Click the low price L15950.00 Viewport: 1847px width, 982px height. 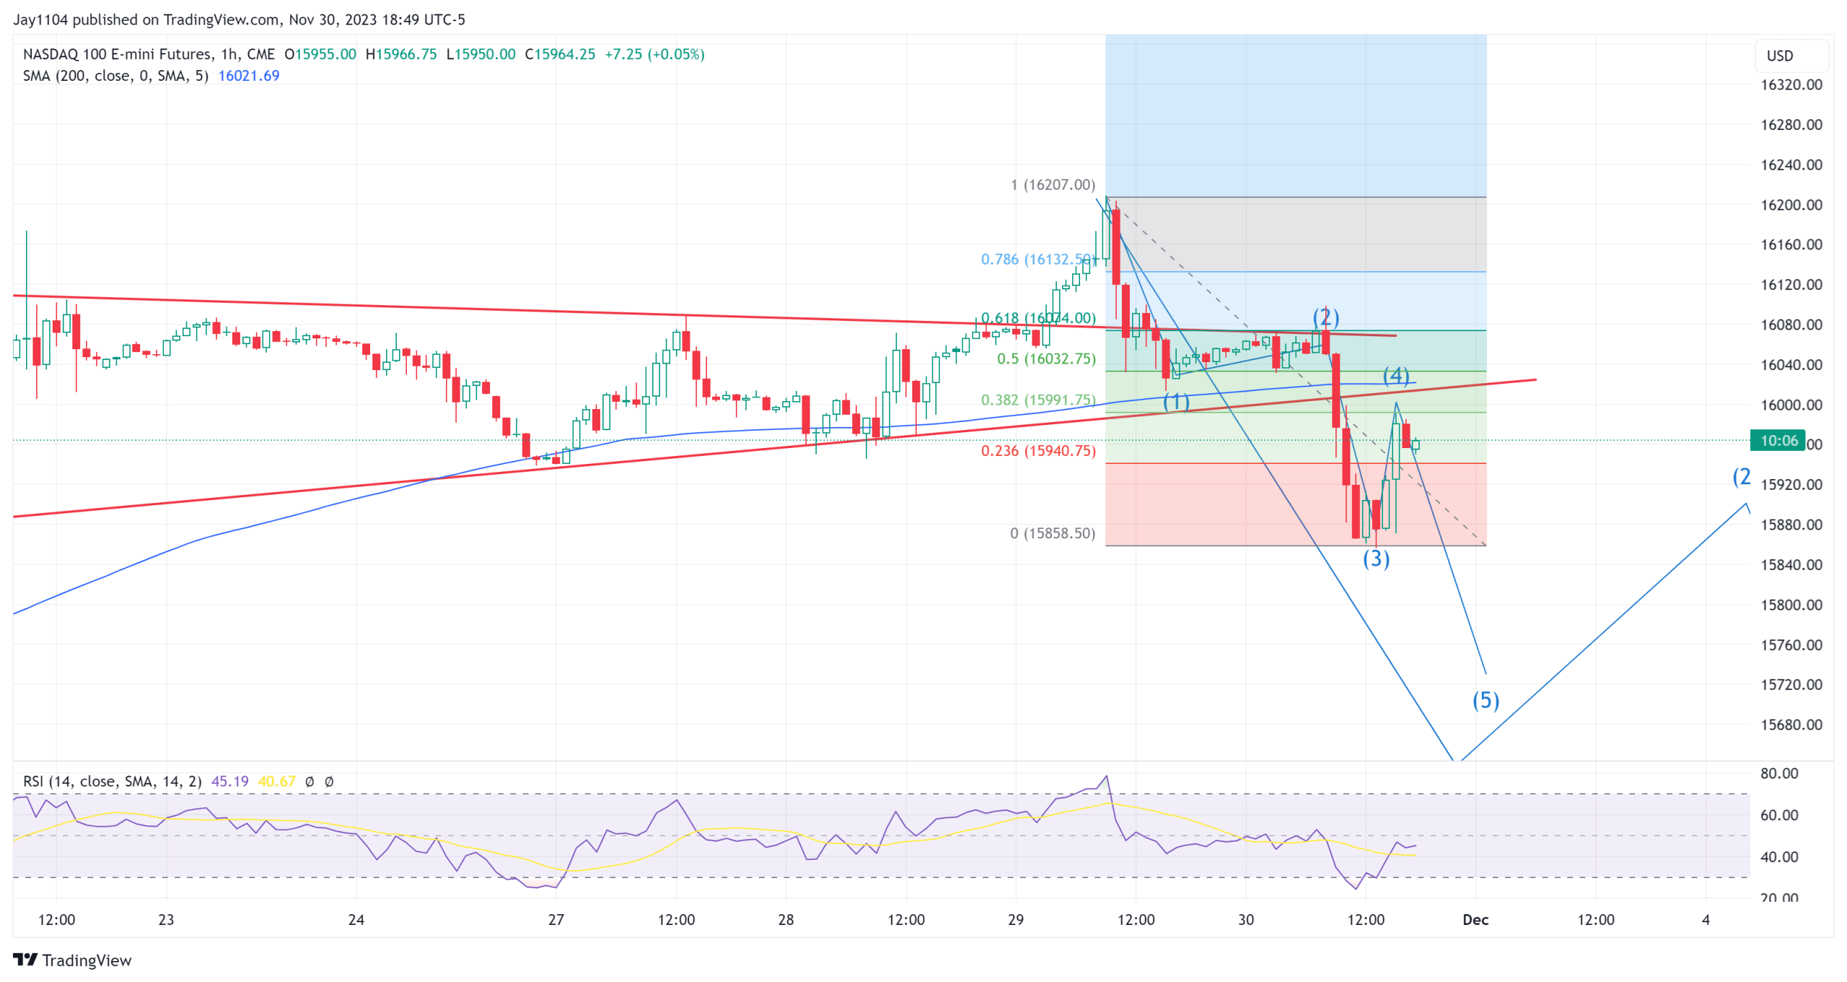tap(481, 54)
